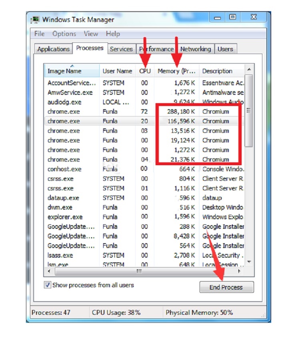Image resolution: width=302 pixels, height=338 pixels.
Task: Sort by Memory column header
Action: (x=176, y=71)
